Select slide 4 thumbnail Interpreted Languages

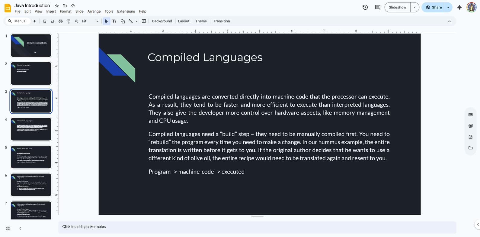click(x=31, y=129)
